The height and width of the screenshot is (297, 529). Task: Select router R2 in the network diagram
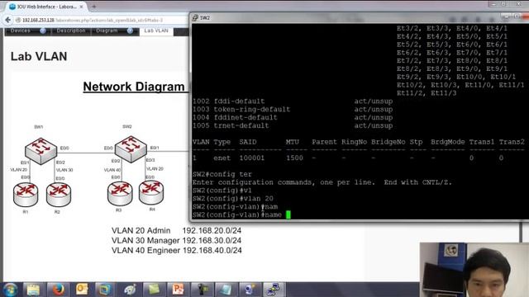59,195
